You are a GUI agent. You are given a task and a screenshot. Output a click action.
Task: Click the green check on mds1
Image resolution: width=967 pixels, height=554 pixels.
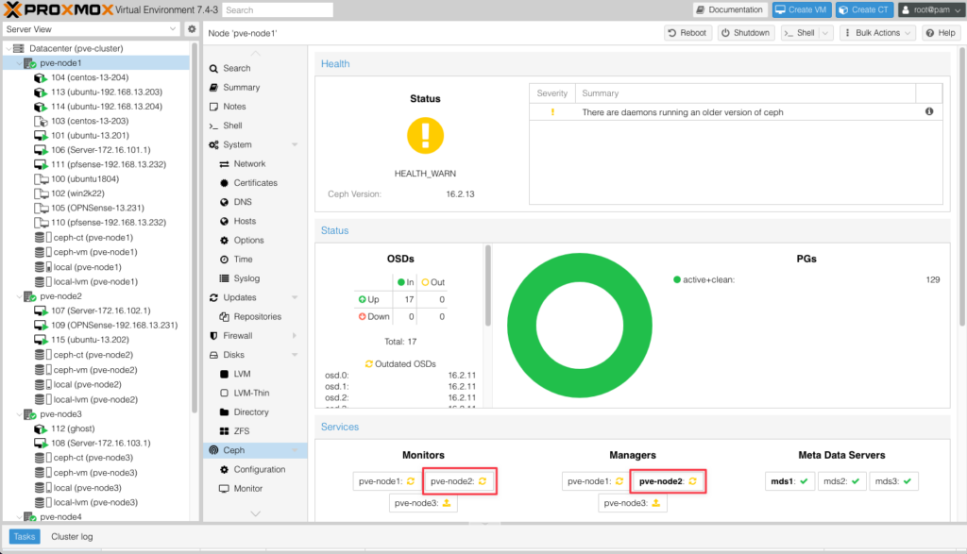coord(804,481)
